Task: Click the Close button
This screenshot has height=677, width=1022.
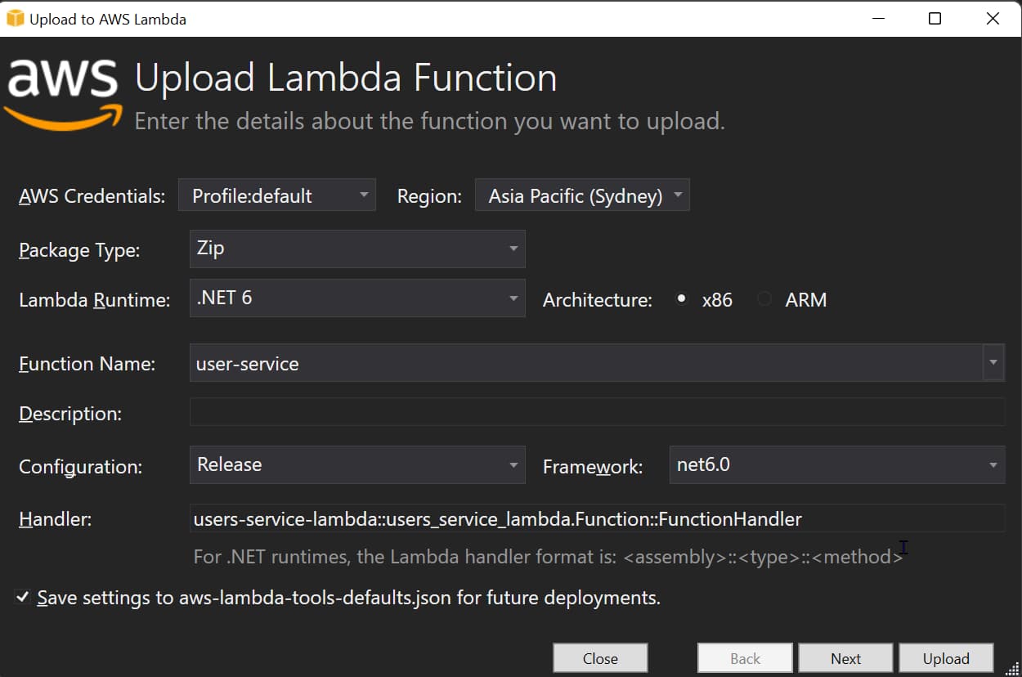Action: 600,658
